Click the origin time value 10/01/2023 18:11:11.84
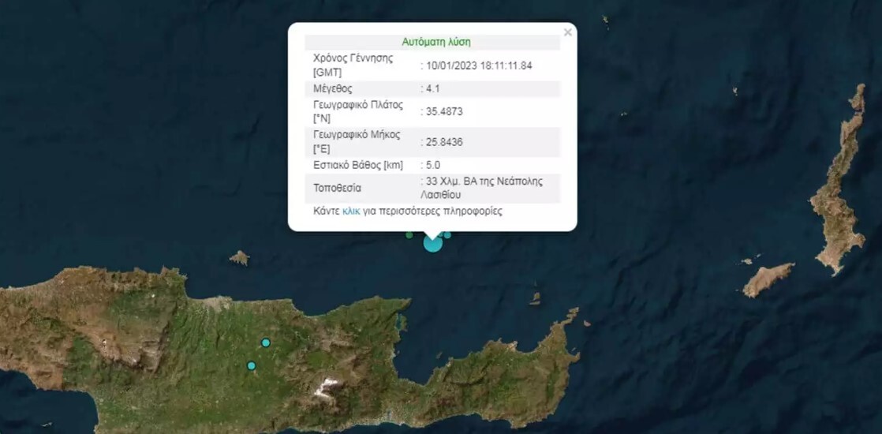Screen dimensions: 882x434 pos(478,65)
